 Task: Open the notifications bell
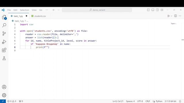click(x=180, y=101)
